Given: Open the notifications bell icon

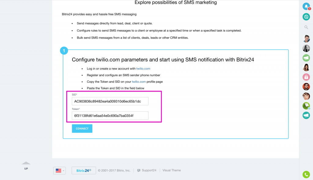Looking at the screenshot, I should pos(306,6).
